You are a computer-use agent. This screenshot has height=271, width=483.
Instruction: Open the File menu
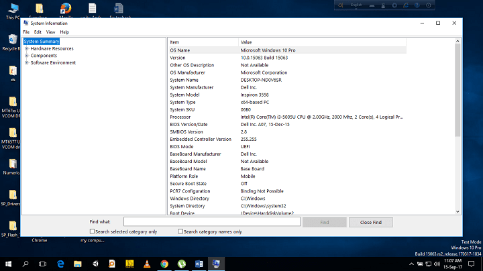coord(26,32)
